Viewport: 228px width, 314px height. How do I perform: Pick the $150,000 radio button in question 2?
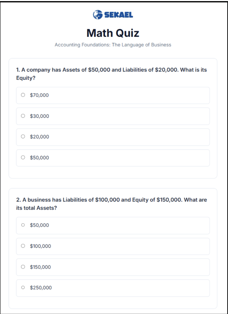point(23,267)
